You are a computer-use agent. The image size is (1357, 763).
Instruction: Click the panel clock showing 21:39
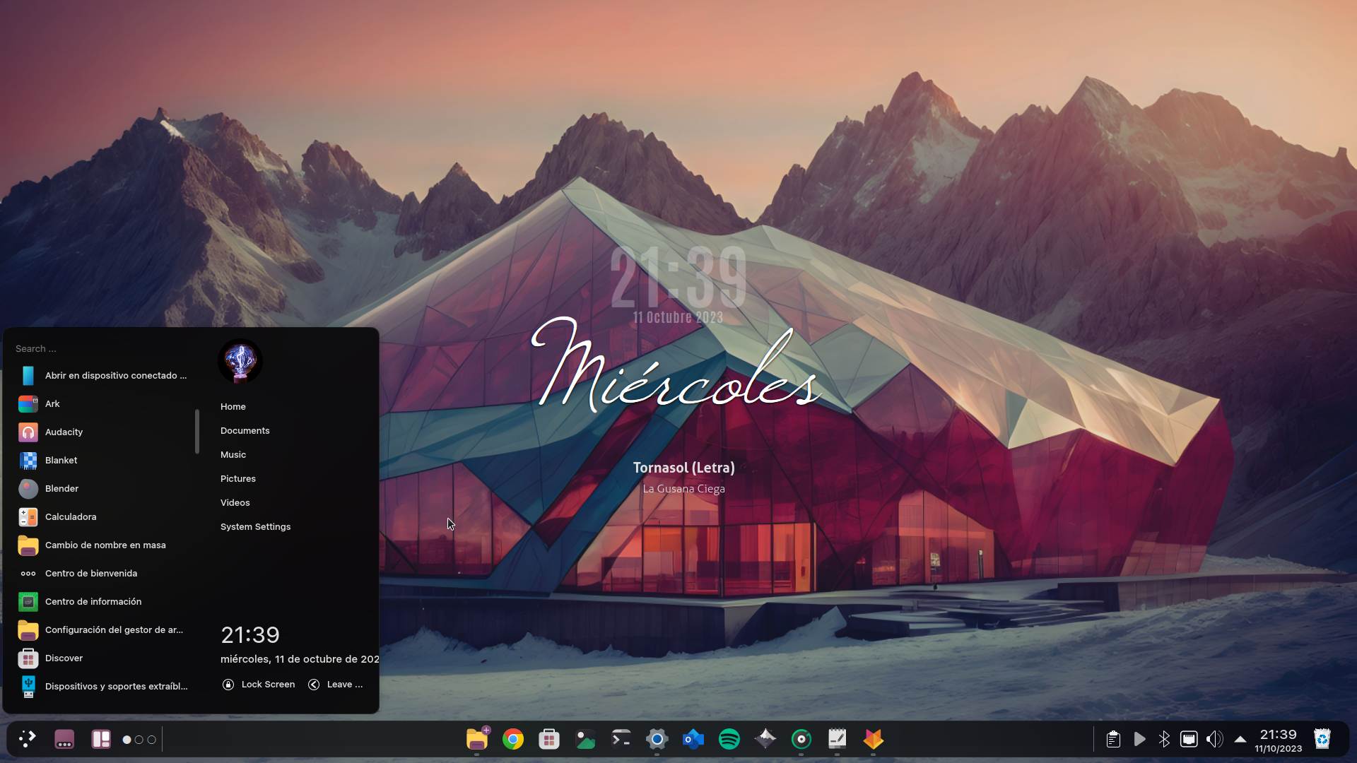pos(1279,740)
